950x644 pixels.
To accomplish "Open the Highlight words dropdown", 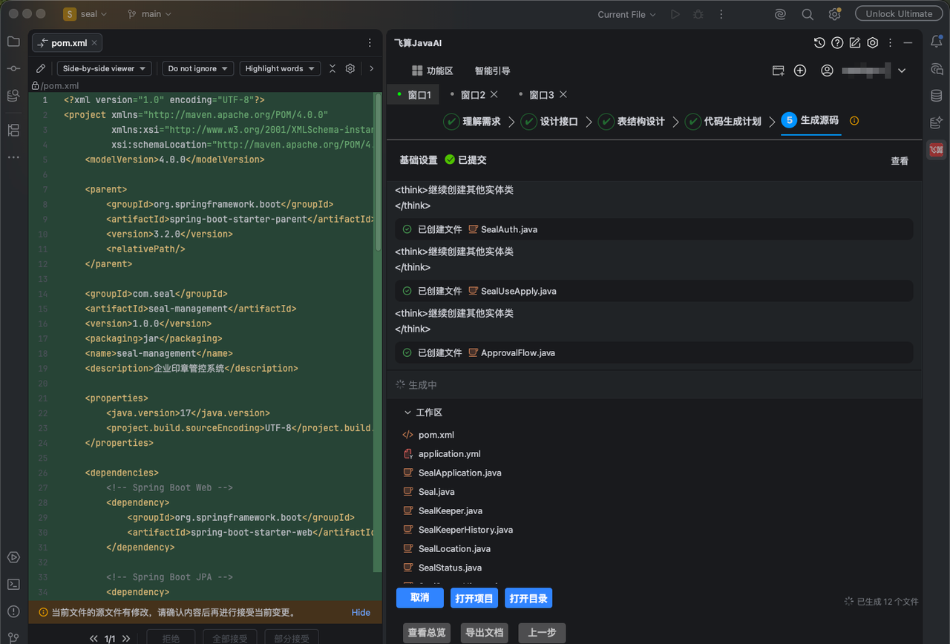I will pos(280,68).
